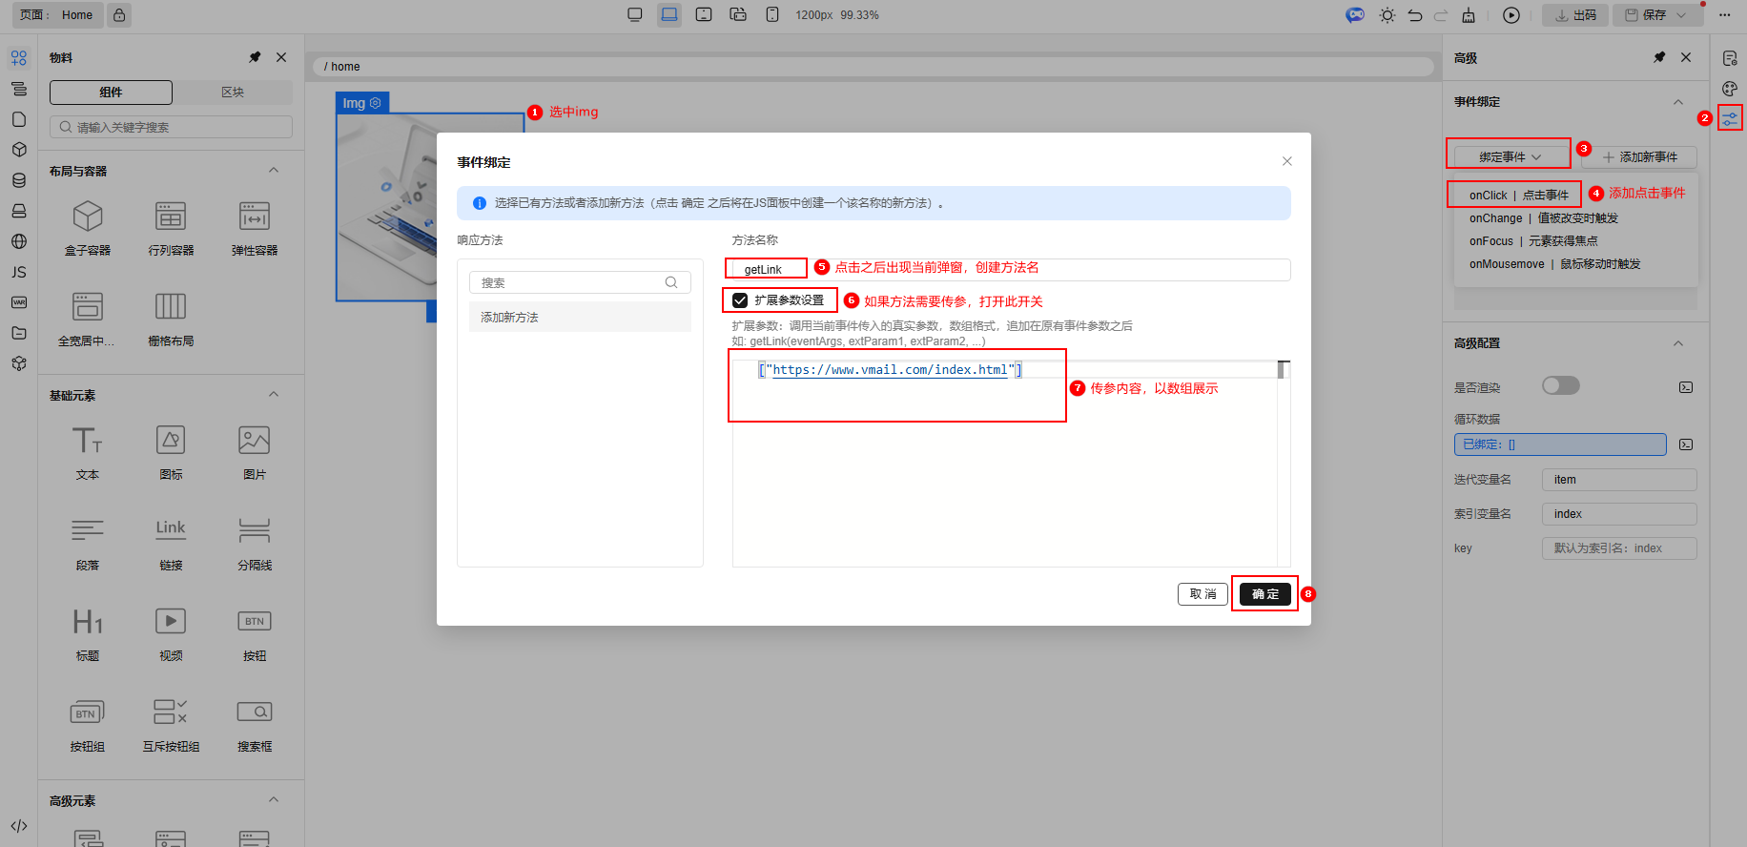
Task: Choose onChange event from list
Action: point(1543,218)
